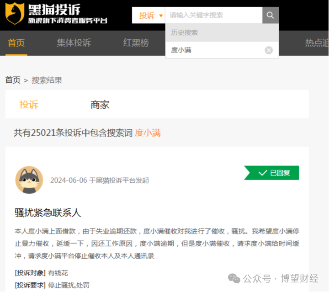The width and height of the screenshot is (329, 292).
Task: Switch to the 投诉 results tab
Action: 29,105
